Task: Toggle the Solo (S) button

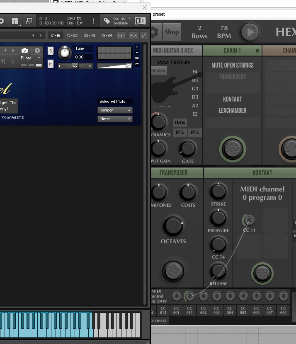Action: pyautogui.click(x=51, y=51)
